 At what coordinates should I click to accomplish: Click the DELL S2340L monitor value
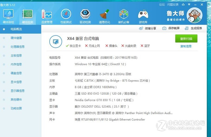(102, 107)
